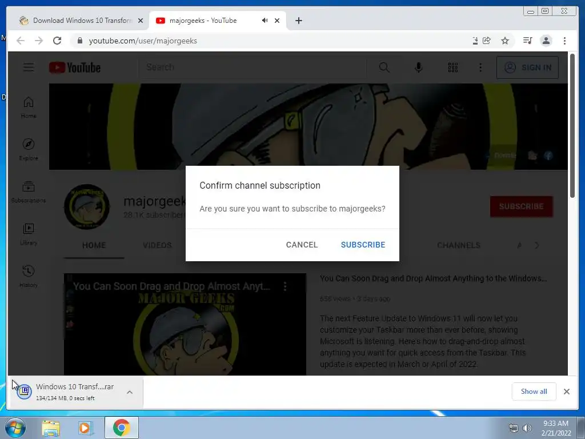Click the YouTube Search field
The width and height of the screenshot is (585, 439).
(x=254, y=67)
